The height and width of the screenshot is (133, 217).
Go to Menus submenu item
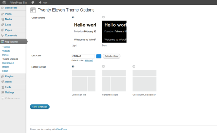(5, 55)
